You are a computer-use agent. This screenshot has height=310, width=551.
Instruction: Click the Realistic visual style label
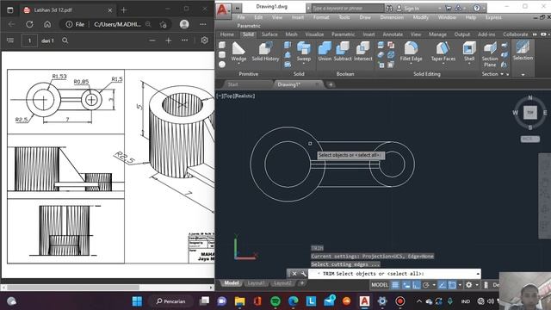[245, 96]
